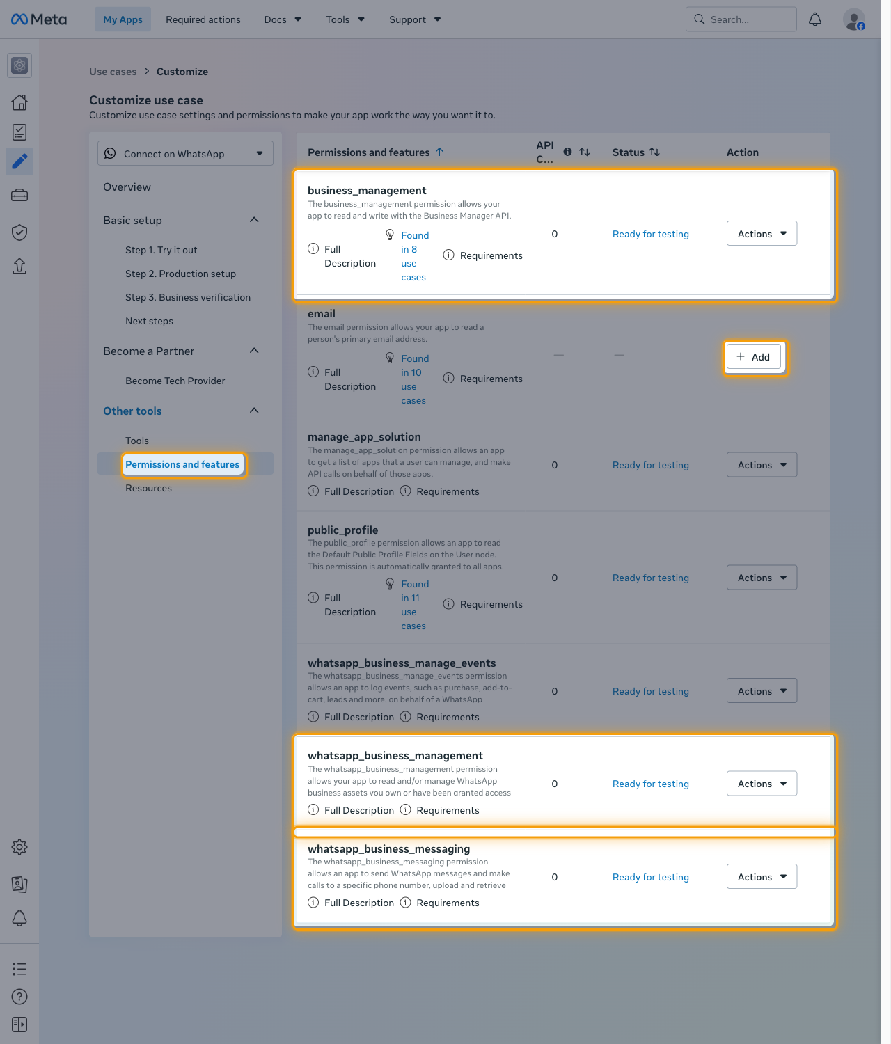Image resolution: width=891 pixels, height=1044 pixels.
Task: Open Become Tech Provider
Action: 175,381
